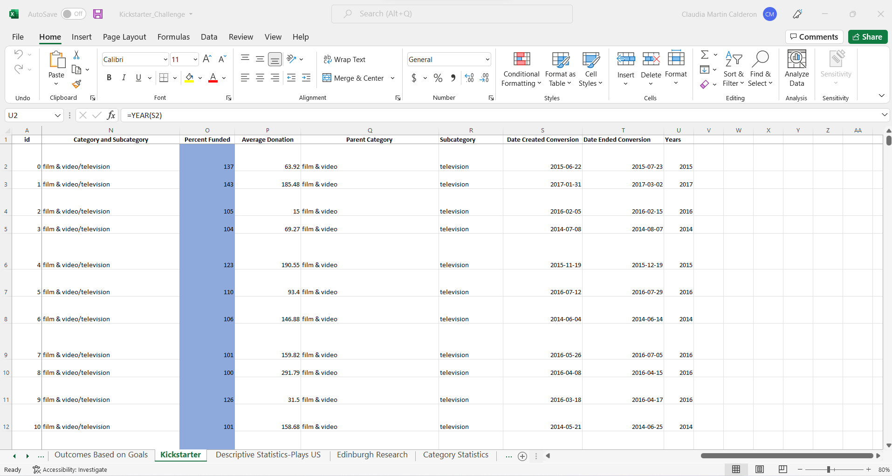Toggle Wrap Text on selection
Screen dimensions: 892x476
click(x=344, y=59)
